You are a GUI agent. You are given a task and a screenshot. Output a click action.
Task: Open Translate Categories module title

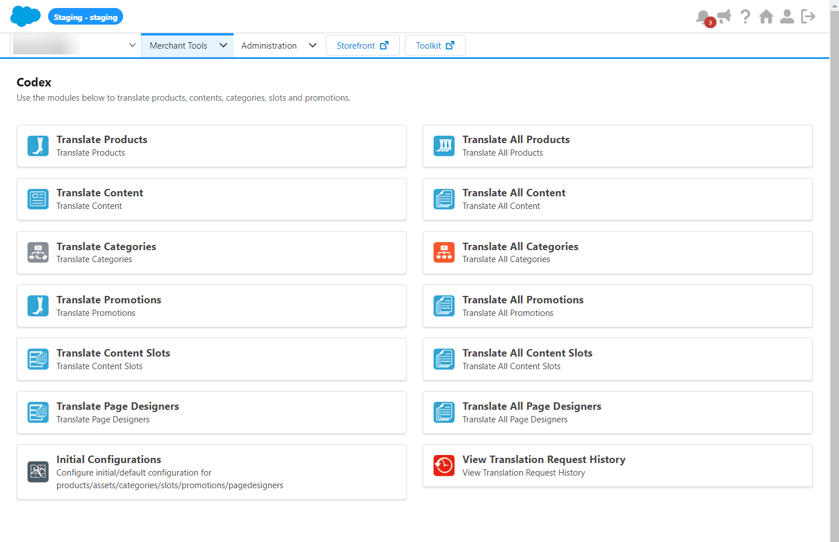pos(107,247)
